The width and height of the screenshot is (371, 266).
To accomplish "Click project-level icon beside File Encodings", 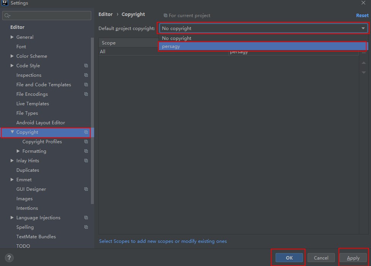I will pos(86,94).
